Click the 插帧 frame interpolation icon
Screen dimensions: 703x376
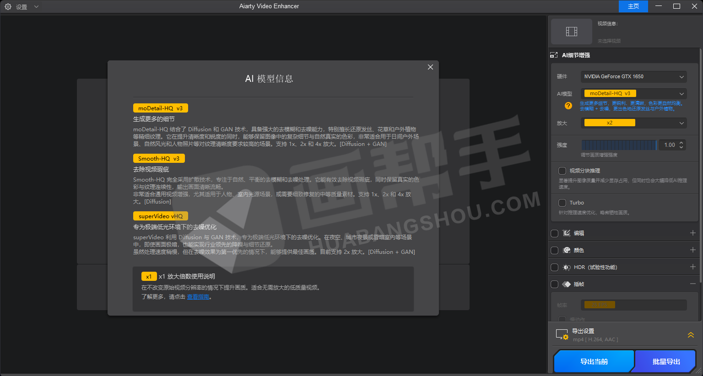pyautogui.click(x=567, y=284)
